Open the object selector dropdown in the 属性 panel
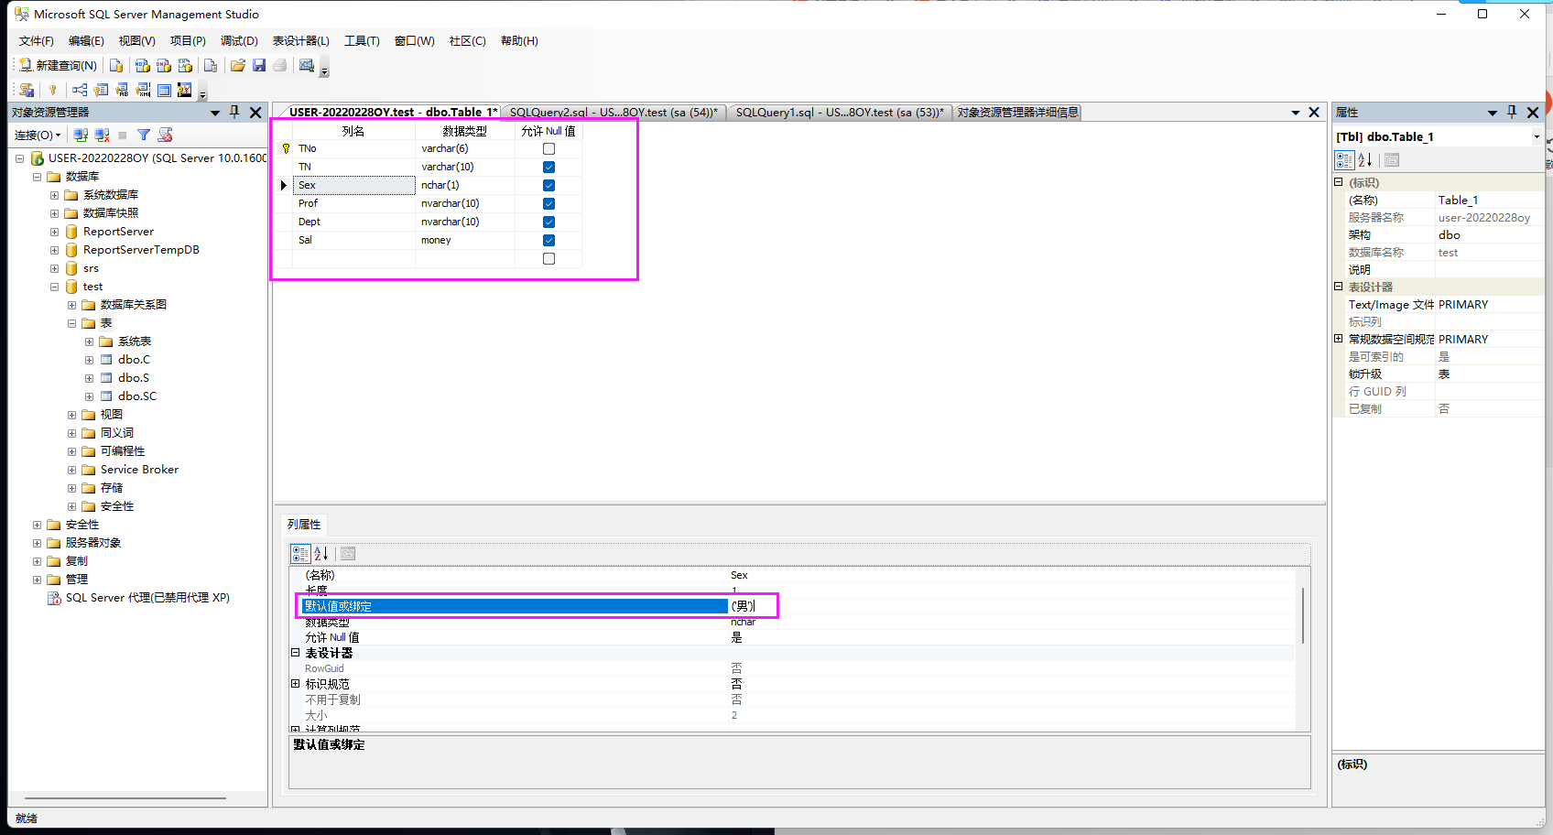1553x835 pixels. 1537,137
